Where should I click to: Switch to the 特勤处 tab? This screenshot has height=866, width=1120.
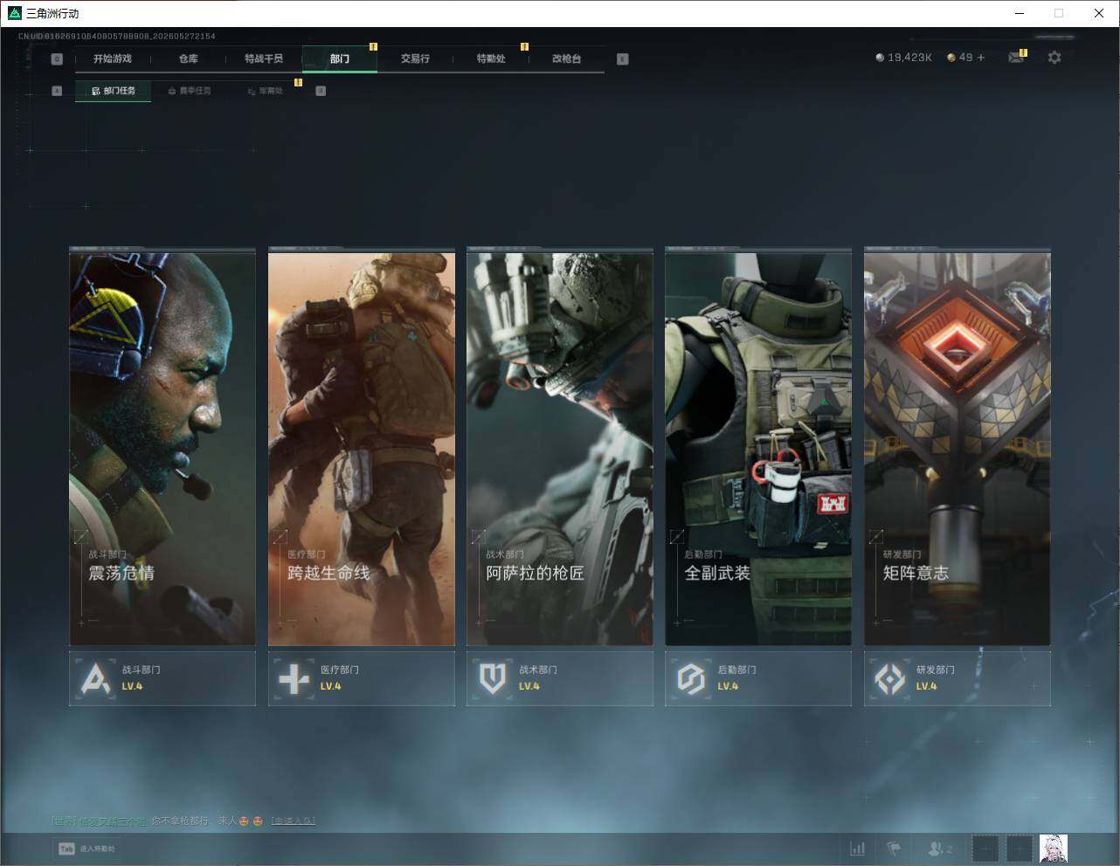(x=491, y=58)
